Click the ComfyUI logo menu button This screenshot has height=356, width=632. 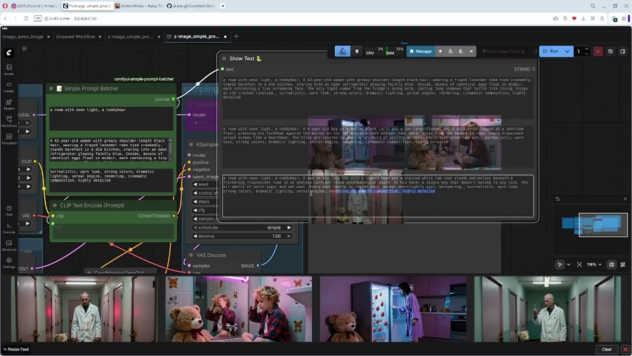(x=9, y=52)
